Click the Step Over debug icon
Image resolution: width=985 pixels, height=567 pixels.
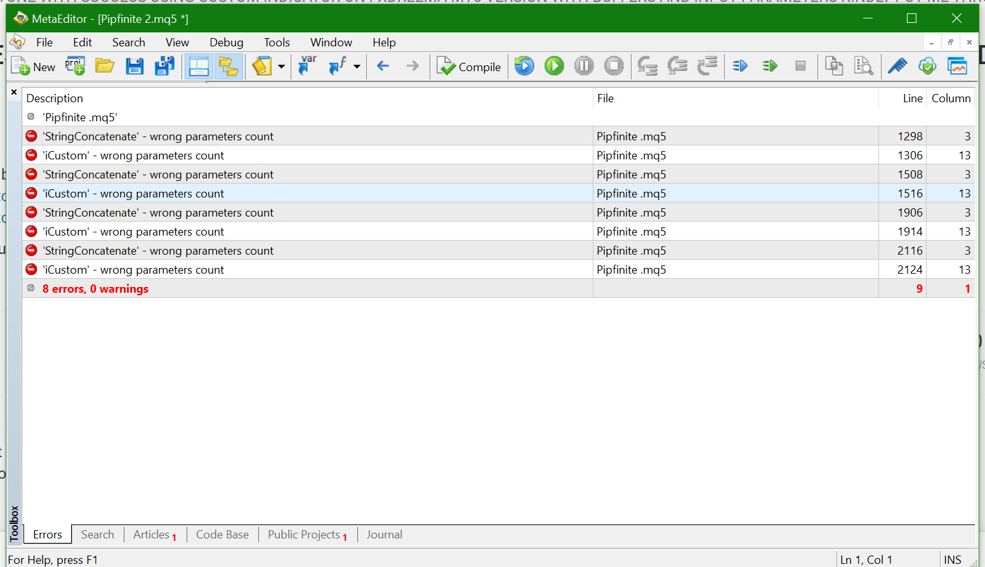677,66
